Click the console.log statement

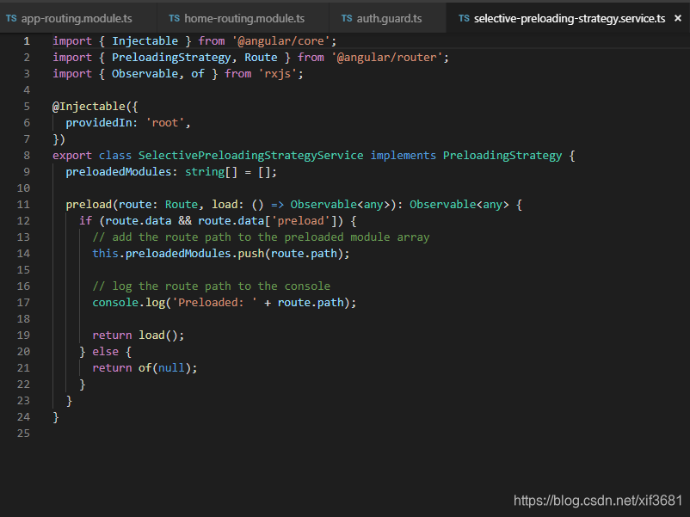(224, 302)
